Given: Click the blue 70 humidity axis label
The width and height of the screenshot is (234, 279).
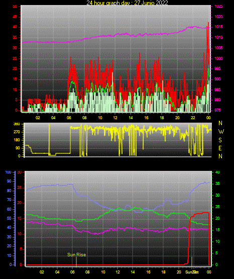Looking at the screenshot, I should pos(9,200).
